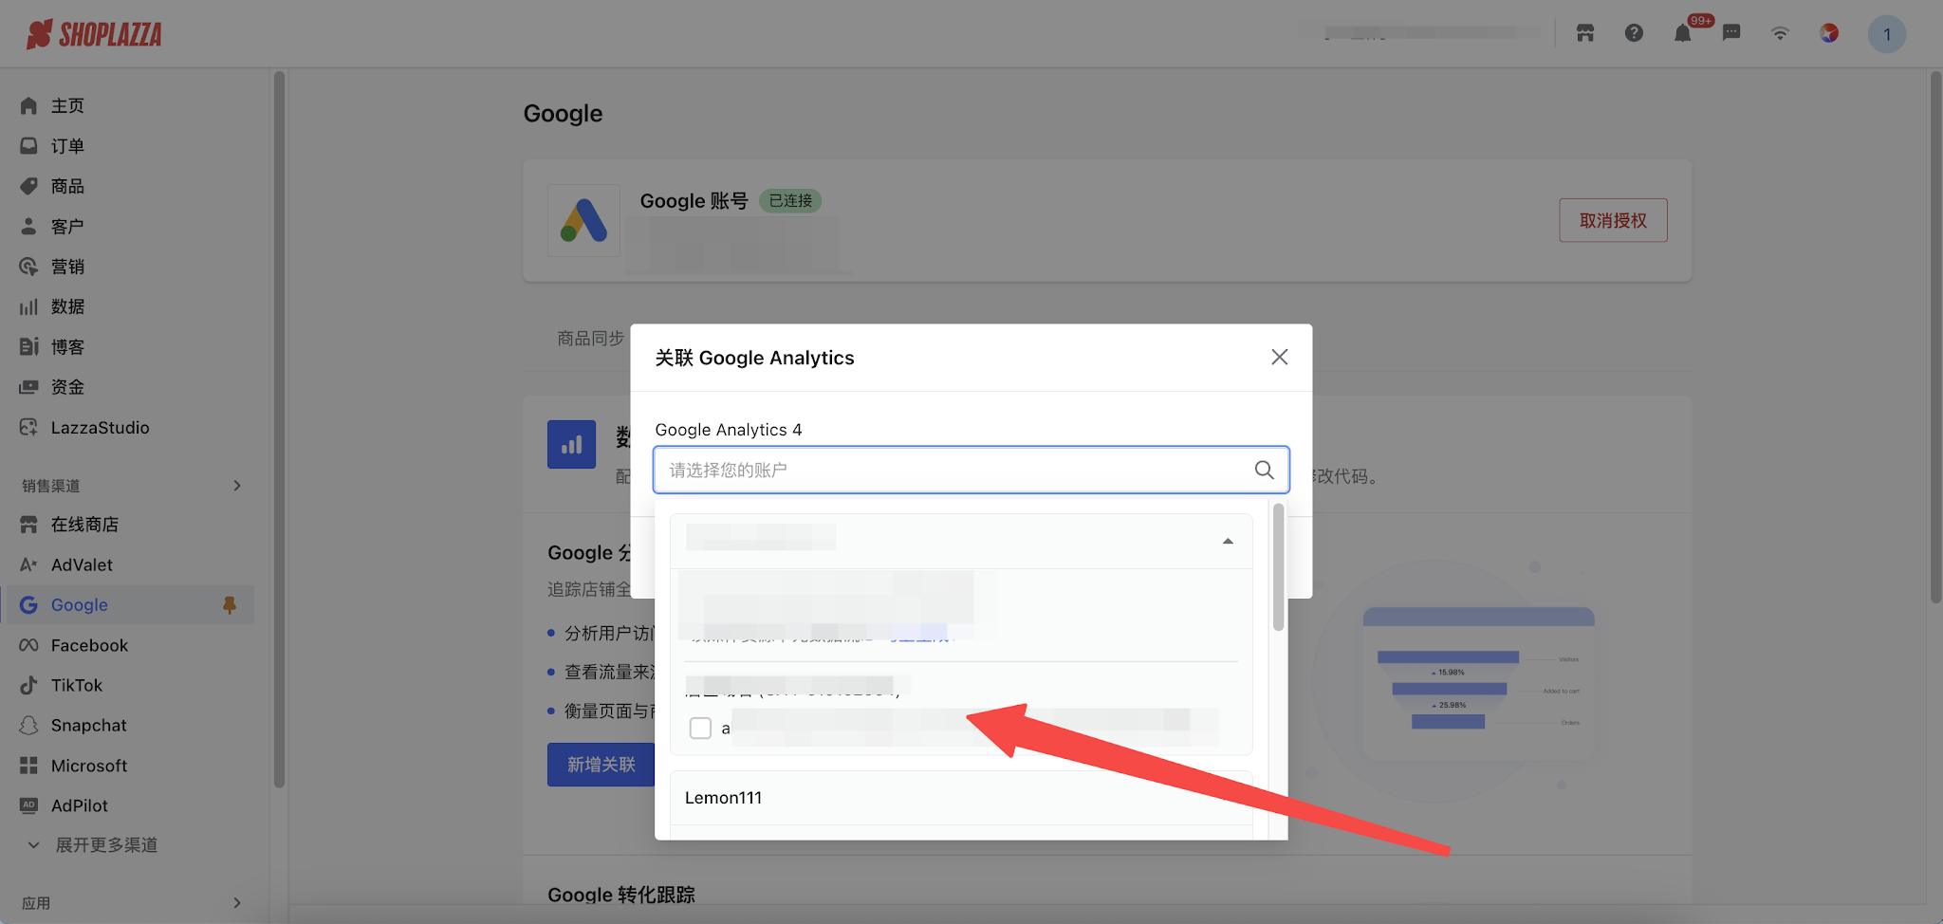
Task: Open LazzaStudio via its sidebar icon
Action: 28,427
